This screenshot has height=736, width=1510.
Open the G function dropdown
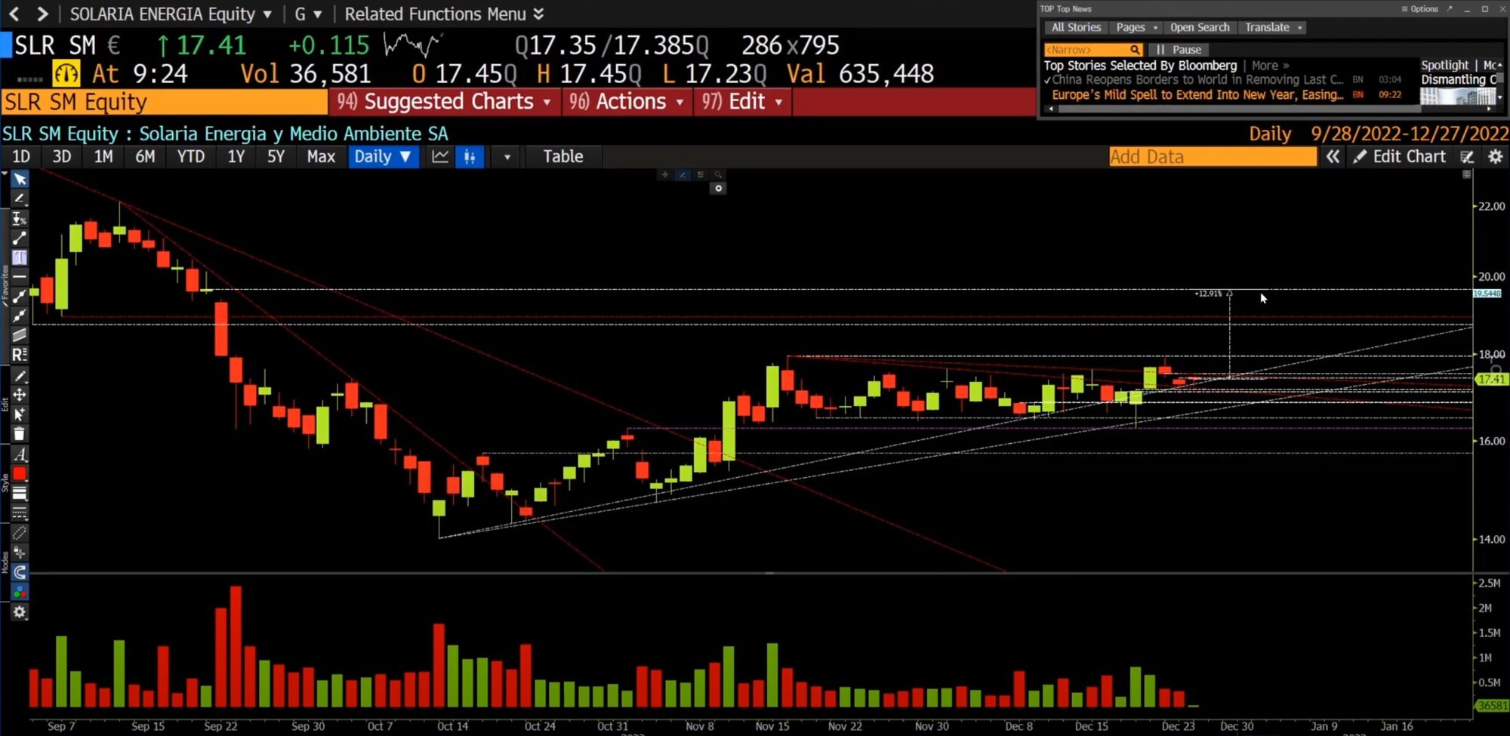click(308, 14)
